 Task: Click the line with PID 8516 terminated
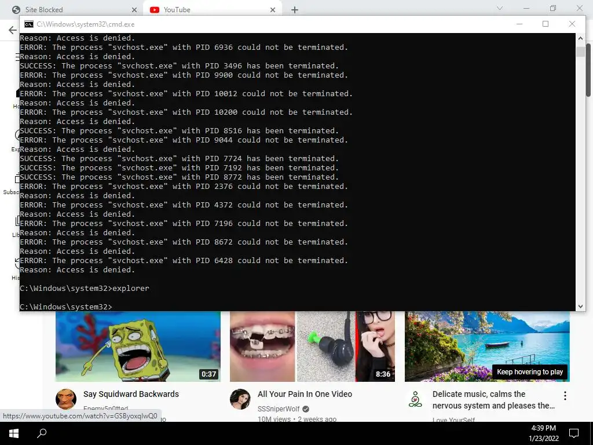[x=180, y=131]
